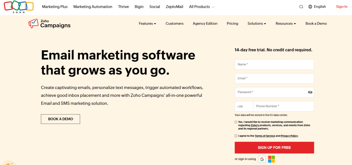This screenshot has width=352, height=165.
Task: Open the Privacy Policy link
Action: point(289,136)
